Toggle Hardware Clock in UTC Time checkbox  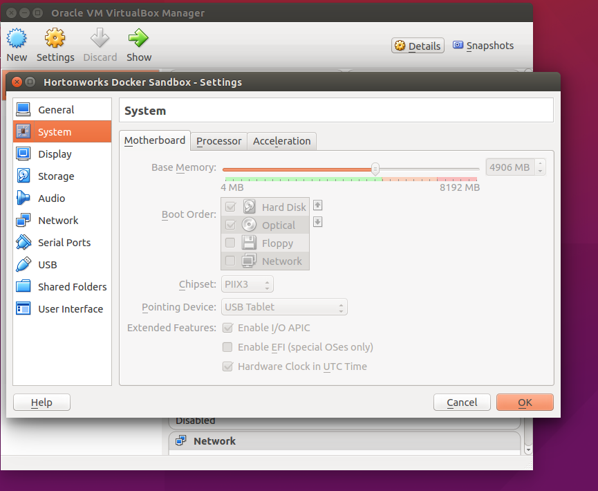pos(227,367)
